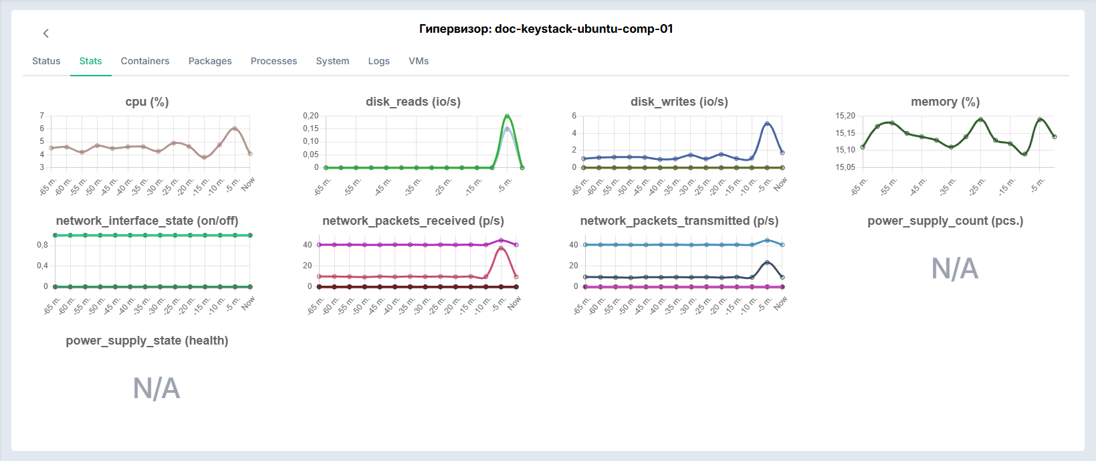Viewport: 1096px width, 461px height.
Task: Switch to the Containers tab
Action: pos(145,61)
